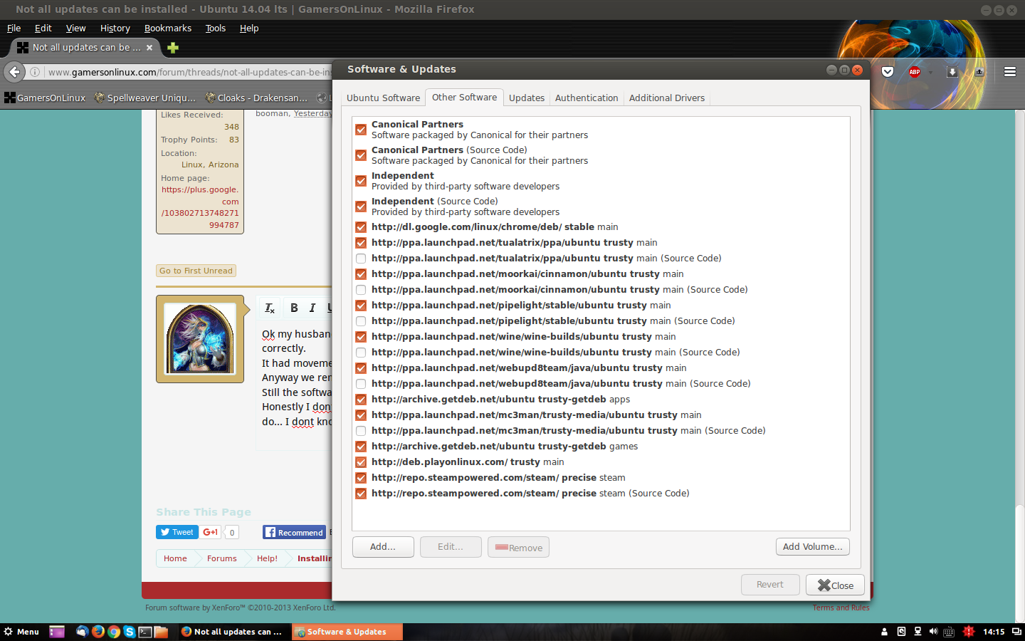Screen dimensions: 1025x641
Task: Click the show desktop icon next to Menu
Action: point(57,632)
